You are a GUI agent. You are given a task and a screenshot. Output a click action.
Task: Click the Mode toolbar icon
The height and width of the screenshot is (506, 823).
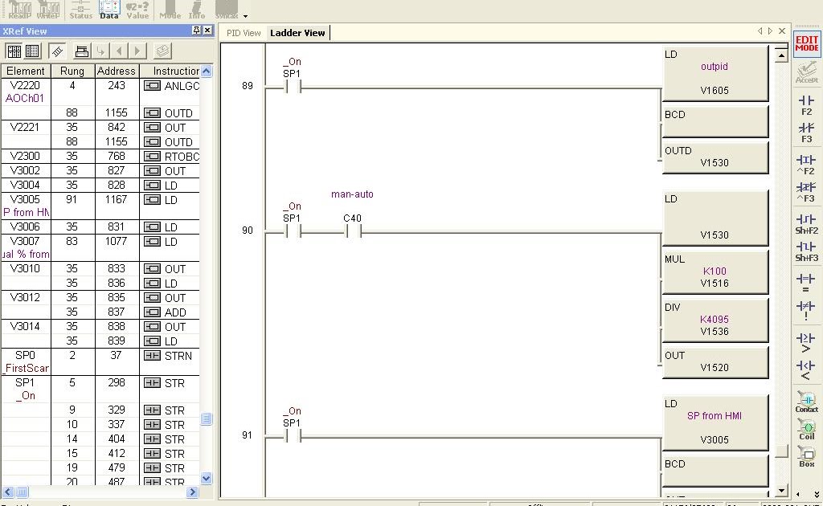click(x=170, y=10)
